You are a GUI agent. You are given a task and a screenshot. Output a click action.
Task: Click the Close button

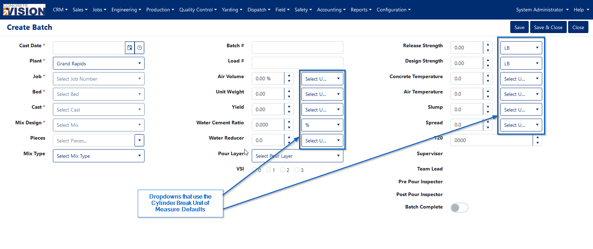coord(578,27)
